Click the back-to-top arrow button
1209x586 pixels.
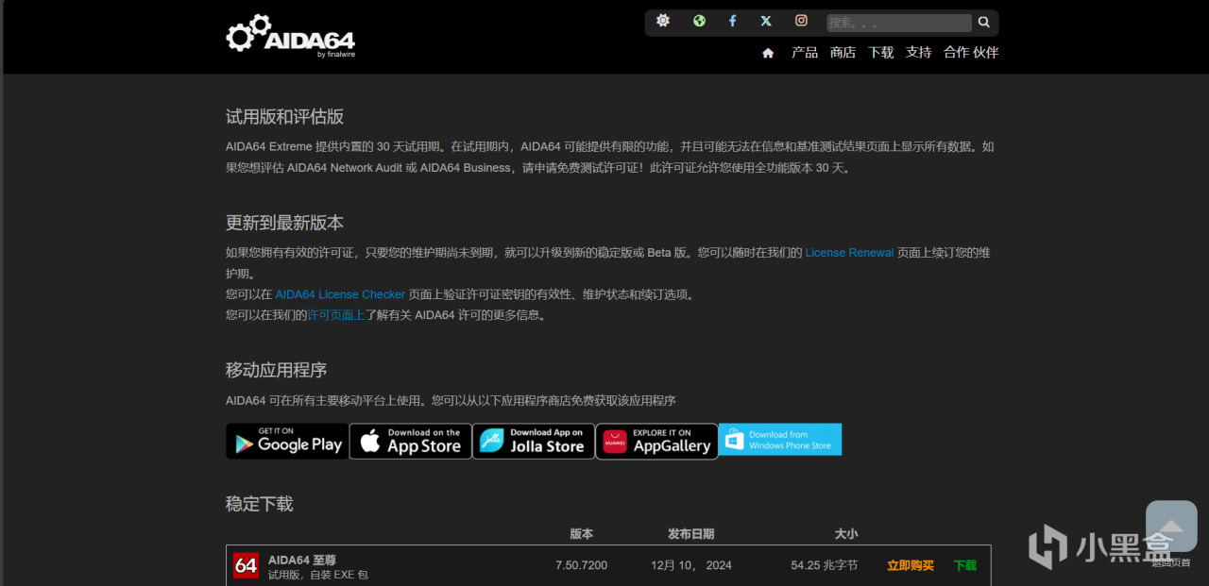(1171, 527)
